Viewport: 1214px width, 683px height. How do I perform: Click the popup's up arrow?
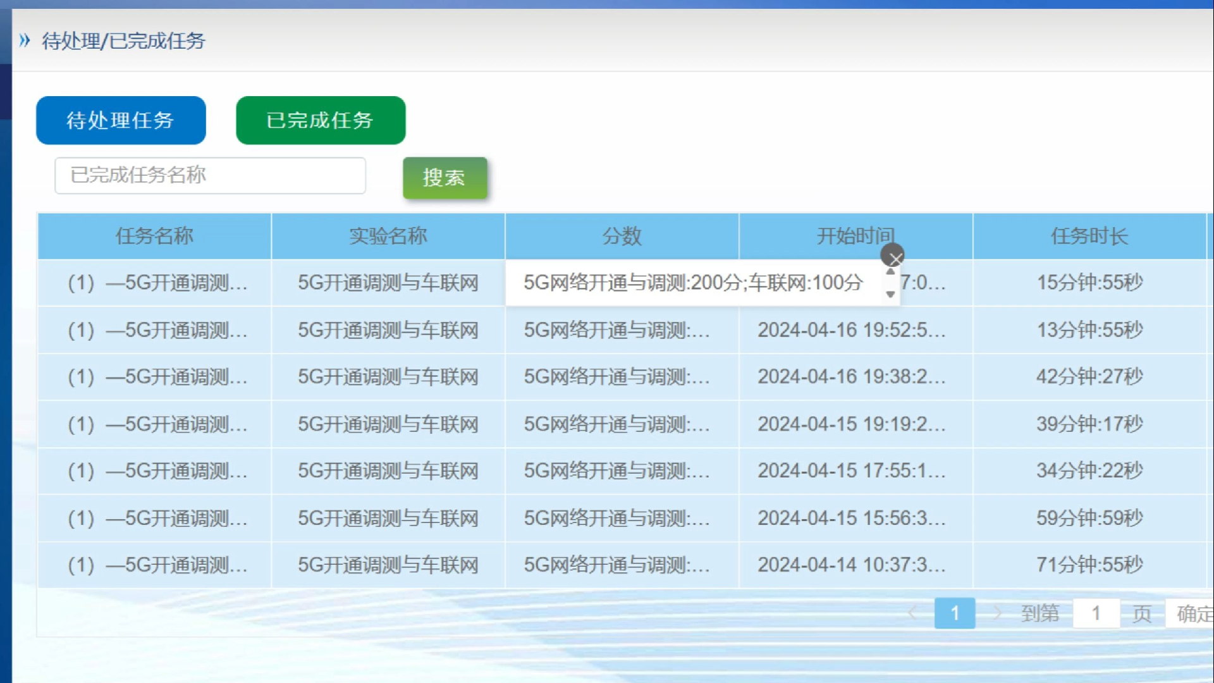click(890, 272)
